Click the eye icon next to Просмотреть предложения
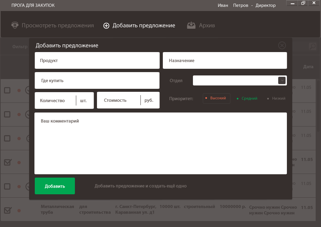321x227 pixels. [x=14, y=25]
